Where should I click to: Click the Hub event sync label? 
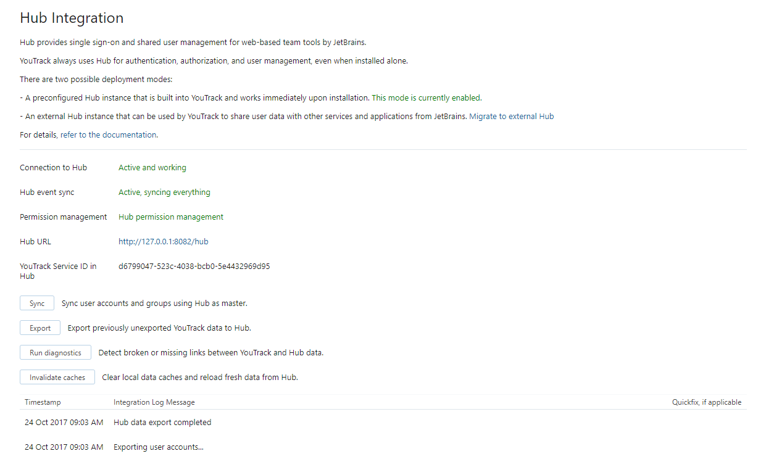tap(47, 192)
